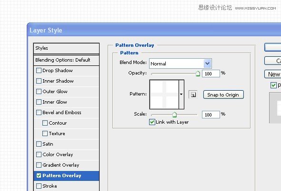Viewport: 281px width, 191px height.
Task: Open Drop Shadow settings row
Action: 66,71
